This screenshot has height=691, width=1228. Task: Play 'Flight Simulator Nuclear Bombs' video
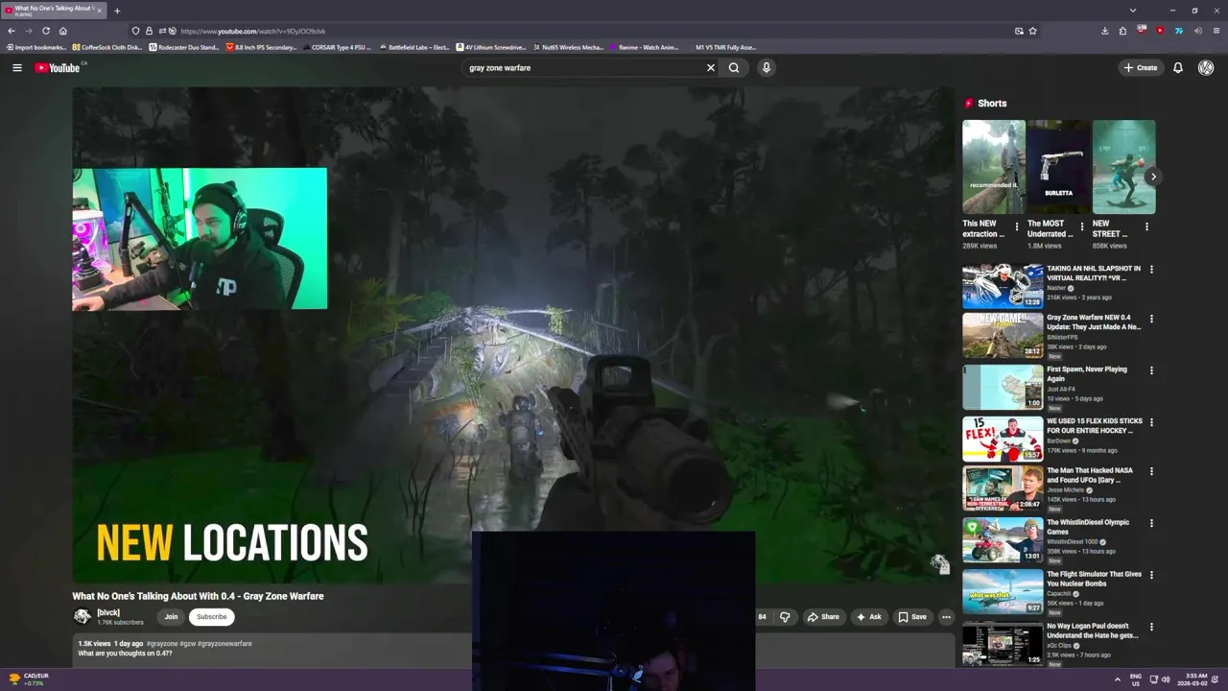(x=1003, y=592)
